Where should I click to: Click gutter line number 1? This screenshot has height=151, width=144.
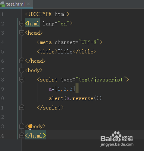2,14
